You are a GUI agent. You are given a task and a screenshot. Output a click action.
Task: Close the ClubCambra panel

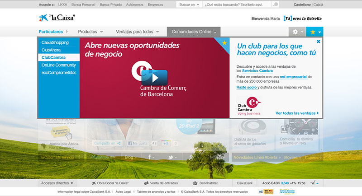pos(319,42)
